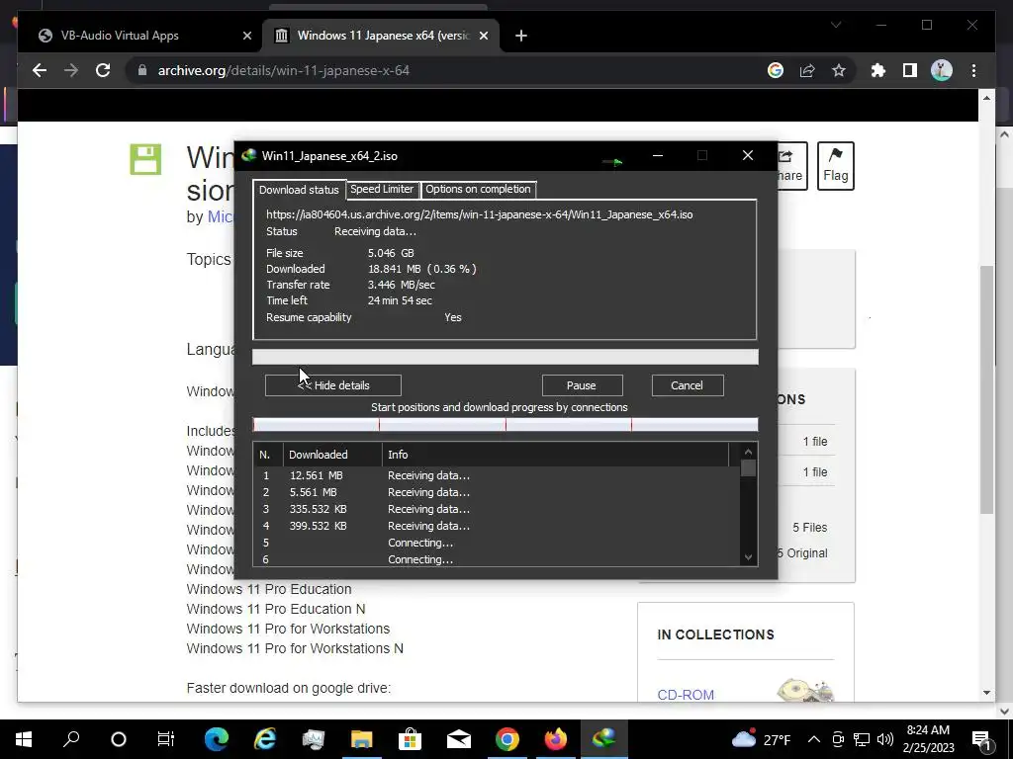
Task: Switch to Chrome on taskbar
Action: click(x=507, y=739)
